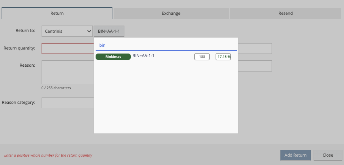Click the BIN=AA-1-1 location selector button
Viewport: 344px width, 165px height.
click(x=109, y=31)
